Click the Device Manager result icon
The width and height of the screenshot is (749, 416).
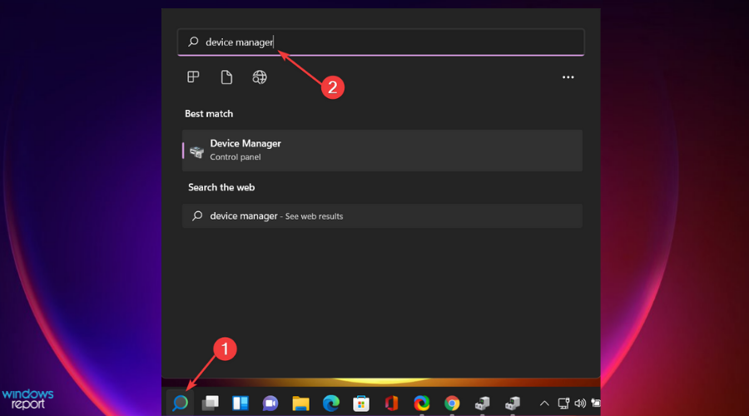click(196, 152)
